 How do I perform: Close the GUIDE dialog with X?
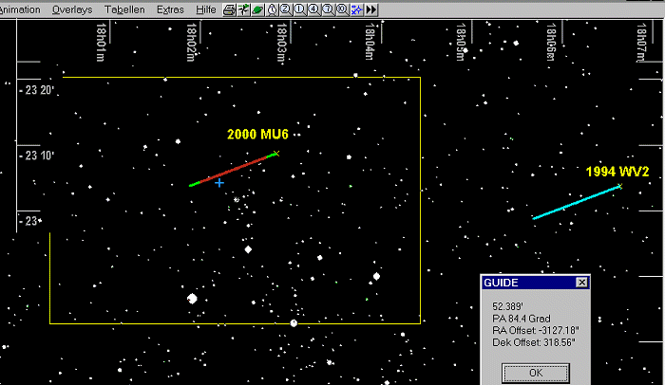[581, 283]
